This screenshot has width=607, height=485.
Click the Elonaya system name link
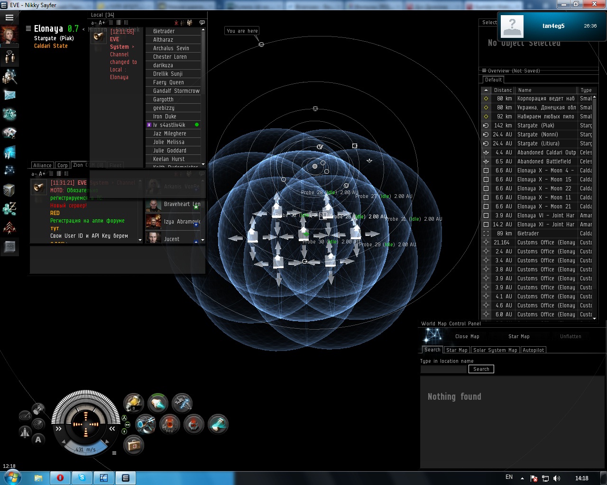point(48,29)
